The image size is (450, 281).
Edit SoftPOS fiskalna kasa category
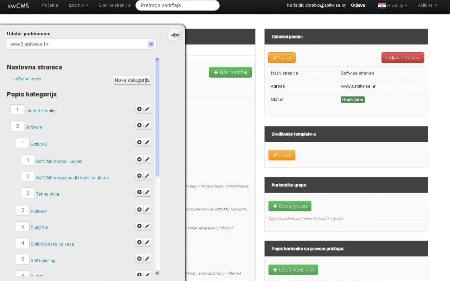coord(147,242)
